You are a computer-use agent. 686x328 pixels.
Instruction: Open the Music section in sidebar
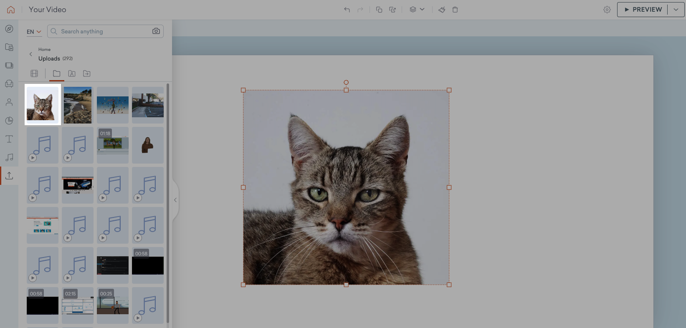[9, 157]
